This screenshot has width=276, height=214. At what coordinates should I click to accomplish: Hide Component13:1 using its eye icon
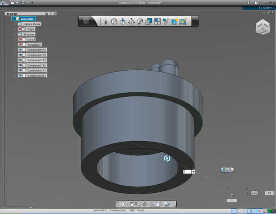click(20, 50)
